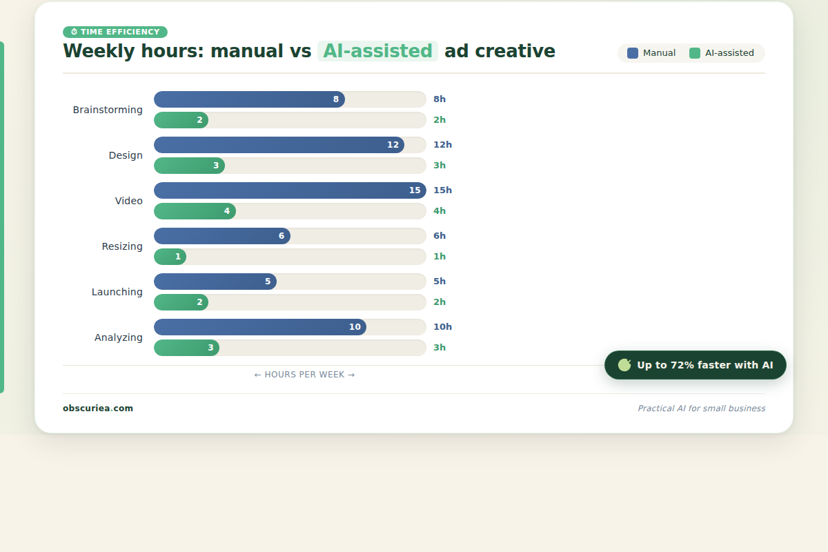Screen dimensions: 828x552
Task: Select the Manual legend label
Action: click(659, 53)
